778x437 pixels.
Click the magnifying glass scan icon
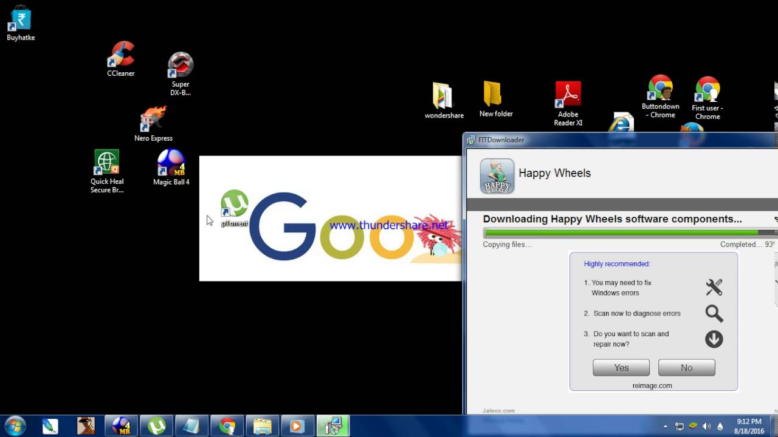(x=714, y=313)
